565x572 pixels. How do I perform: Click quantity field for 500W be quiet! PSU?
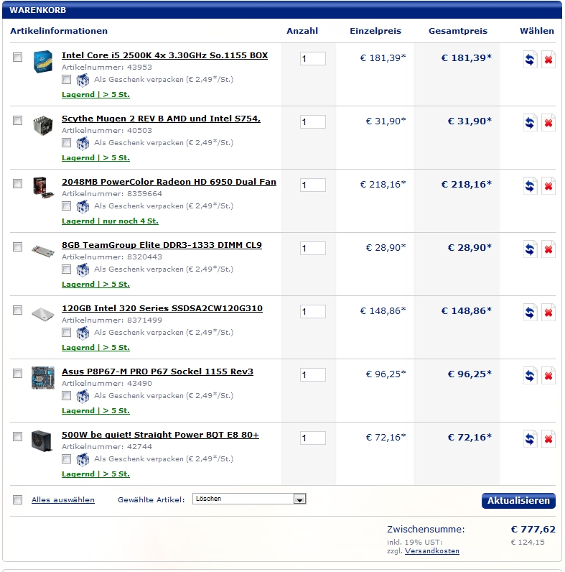(x=312, y=438)
